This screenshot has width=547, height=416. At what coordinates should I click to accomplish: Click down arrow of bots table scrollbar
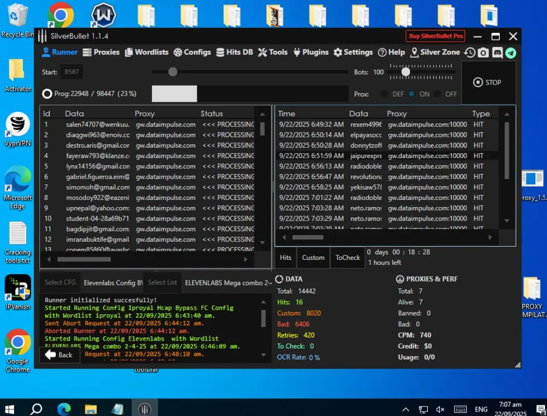262,243
